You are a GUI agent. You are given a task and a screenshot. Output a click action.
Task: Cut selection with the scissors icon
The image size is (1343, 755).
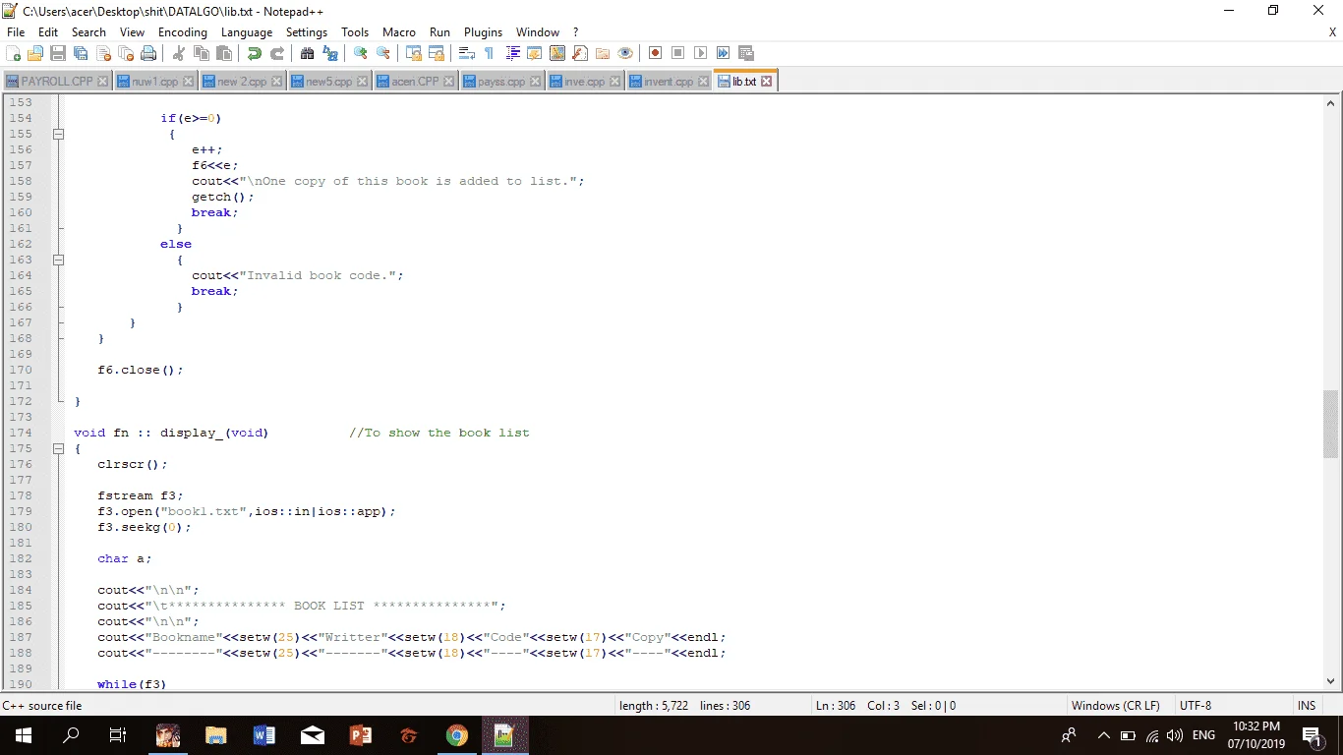[179, 53]
